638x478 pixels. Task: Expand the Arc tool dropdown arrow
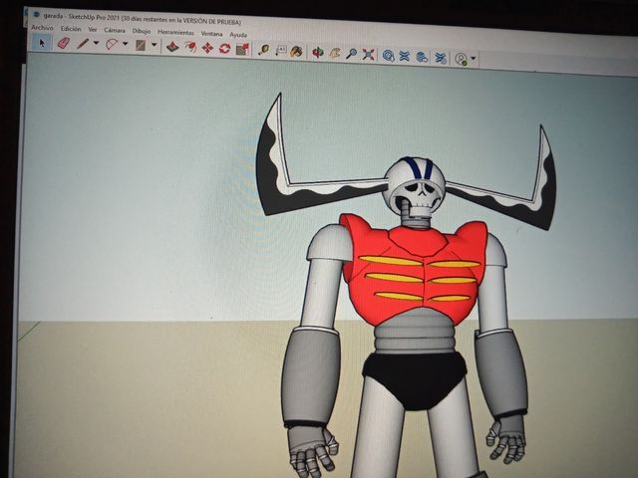coord(126,44)
